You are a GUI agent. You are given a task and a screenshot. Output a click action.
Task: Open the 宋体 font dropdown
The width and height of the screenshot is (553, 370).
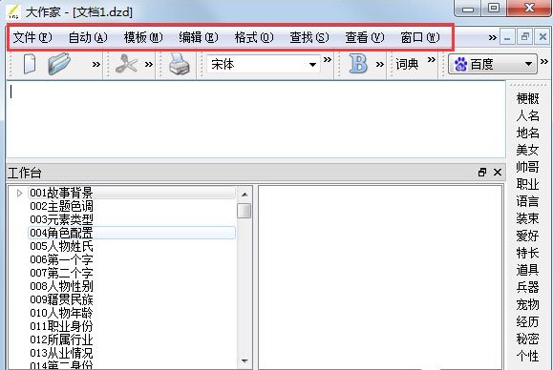312,65
